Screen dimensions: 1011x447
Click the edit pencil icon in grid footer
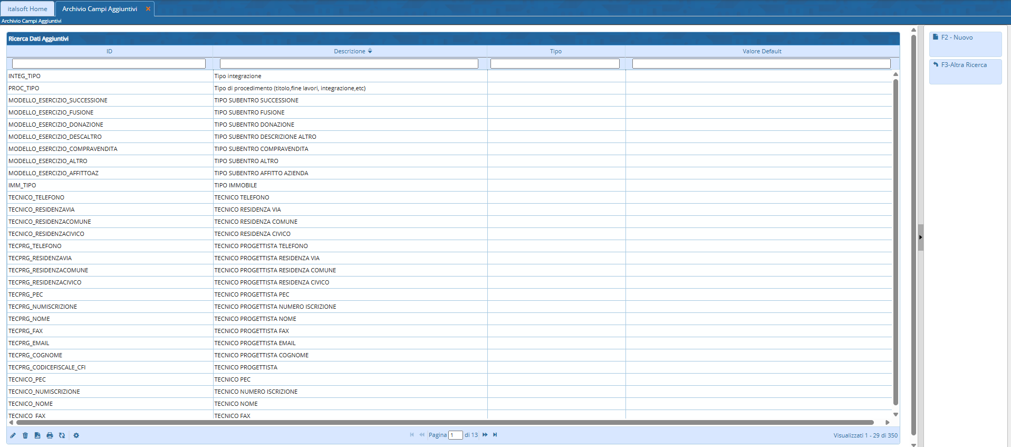(x=13, y=435)
